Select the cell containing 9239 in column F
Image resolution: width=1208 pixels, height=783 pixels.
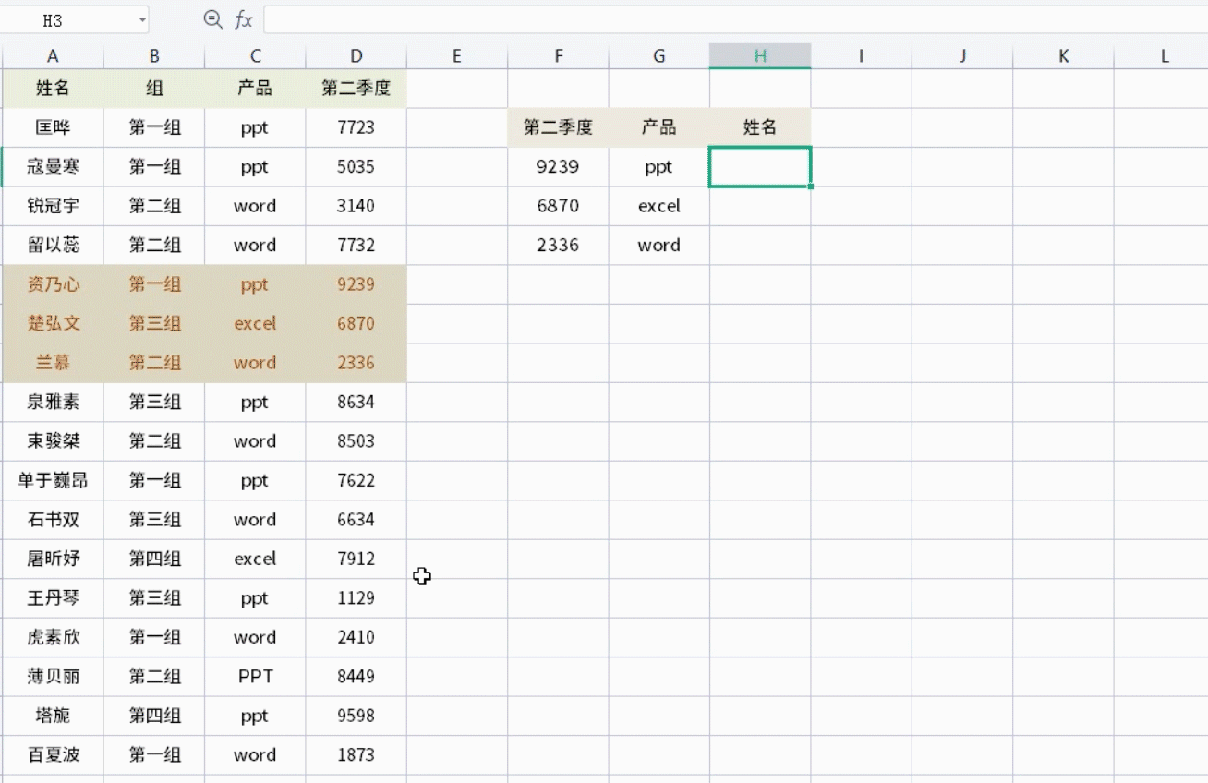[558, 167]
